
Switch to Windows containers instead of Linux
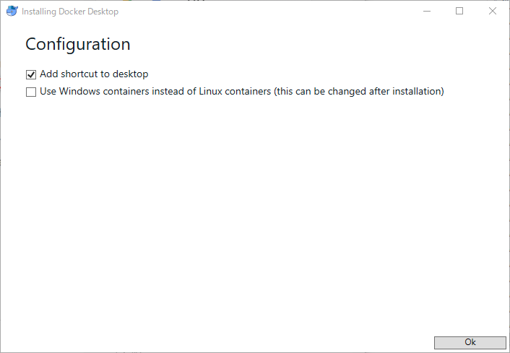[x=31, y=92]
